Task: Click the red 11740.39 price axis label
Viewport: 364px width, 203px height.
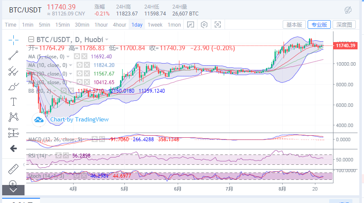Action: pos(345,45)
